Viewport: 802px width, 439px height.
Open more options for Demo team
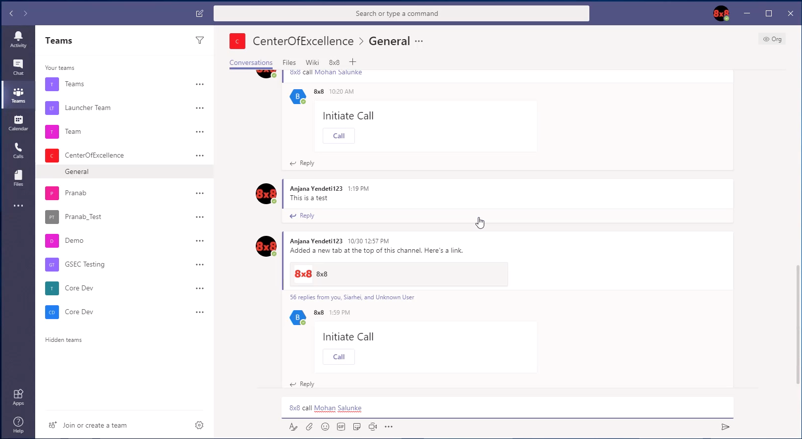[x=200, y=241]
